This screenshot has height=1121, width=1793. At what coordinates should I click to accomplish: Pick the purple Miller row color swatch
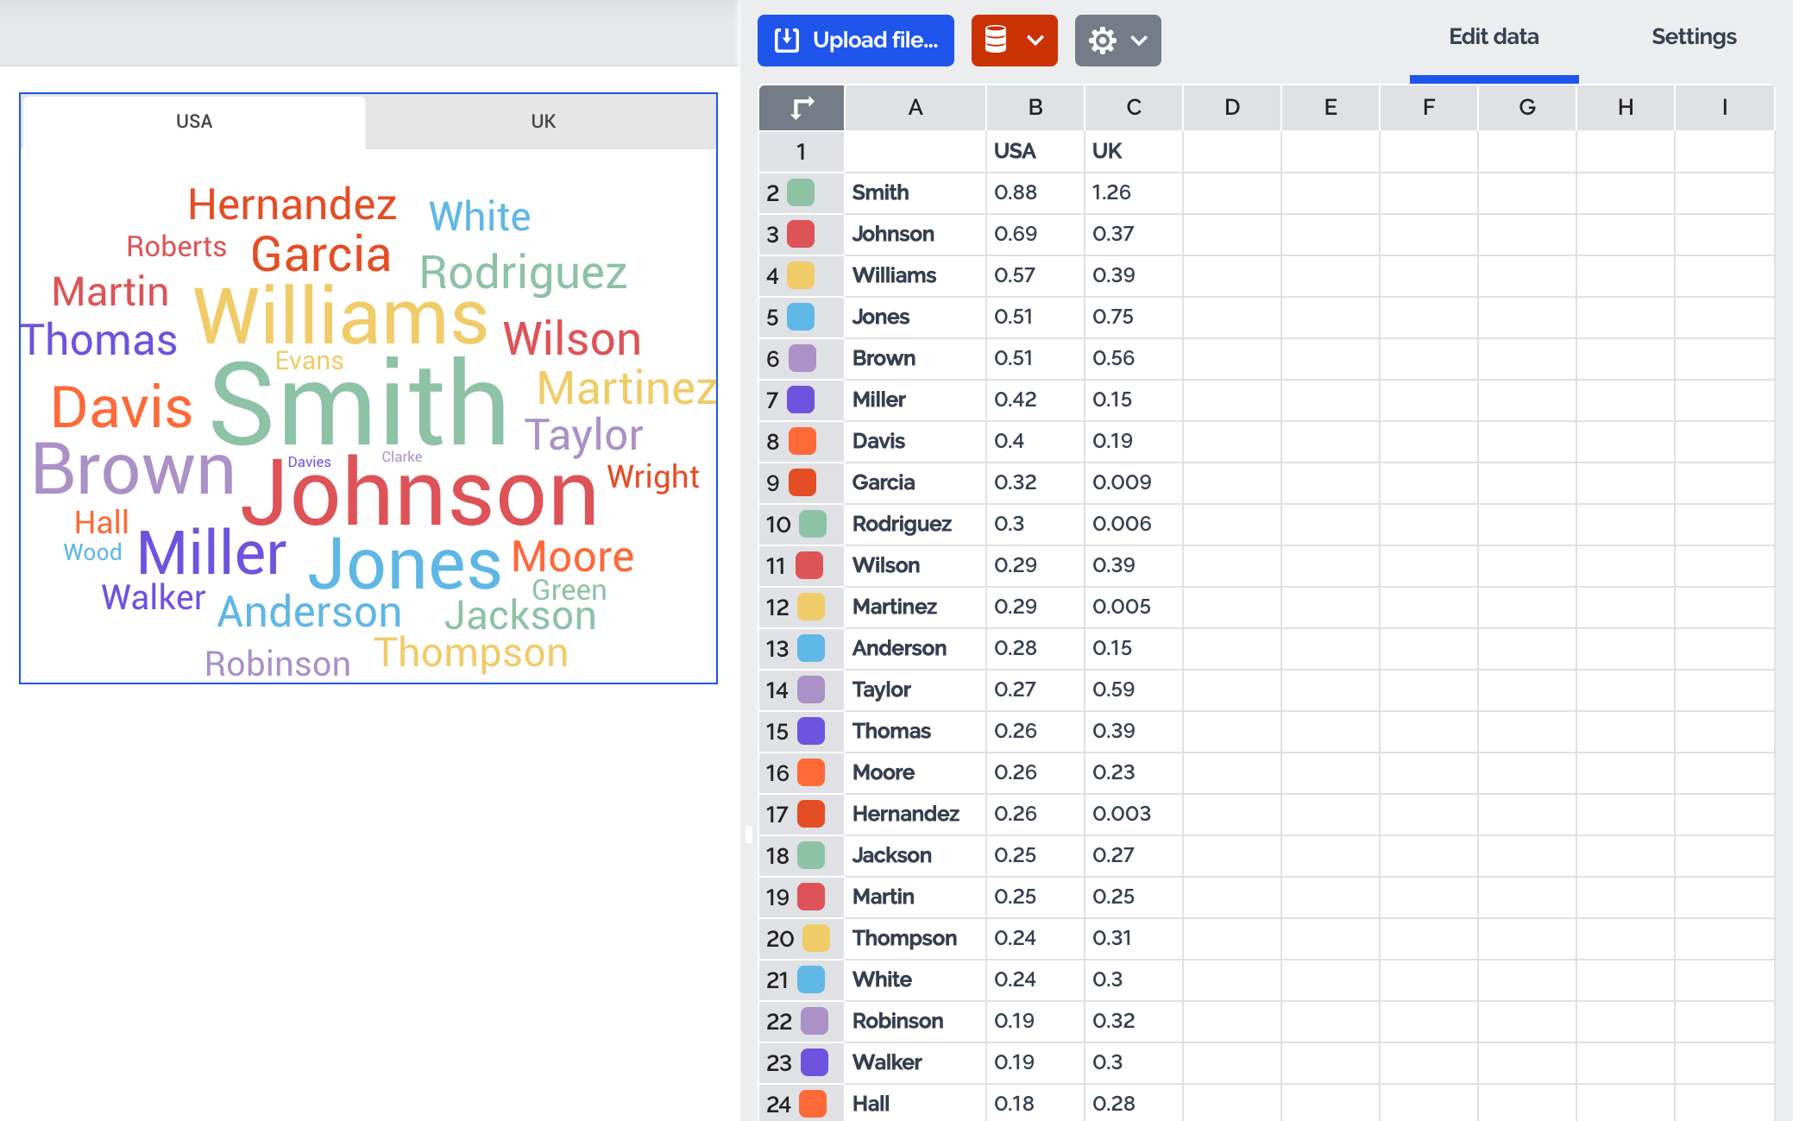click(801, 400)
